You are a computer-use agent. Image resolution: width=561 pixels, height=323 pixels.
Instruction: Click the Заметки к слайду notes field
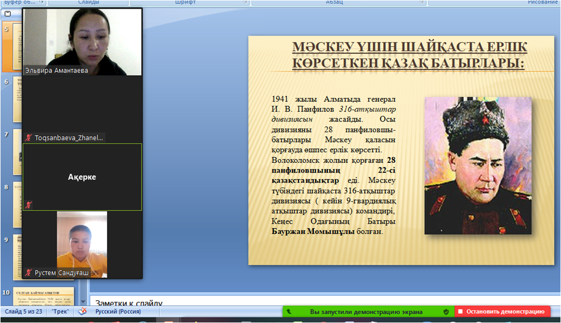tap(322, 302)
